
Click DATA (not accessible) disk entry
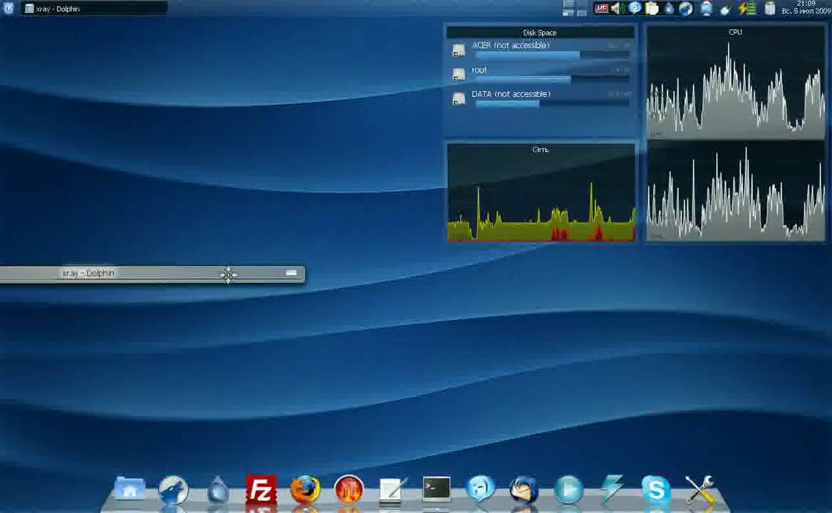pos(511,94)
